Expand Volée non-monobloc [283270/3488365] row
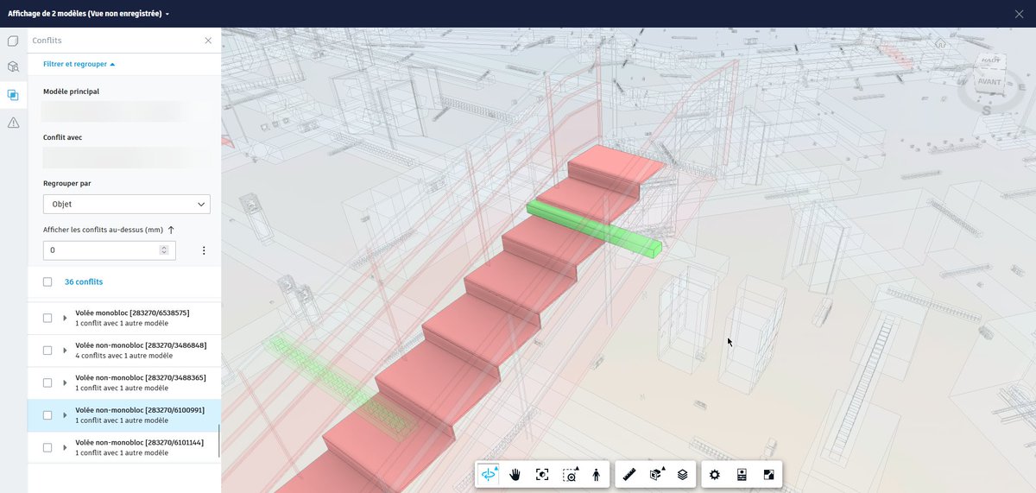The image size is (1036, 493). [x=65, y=382]
